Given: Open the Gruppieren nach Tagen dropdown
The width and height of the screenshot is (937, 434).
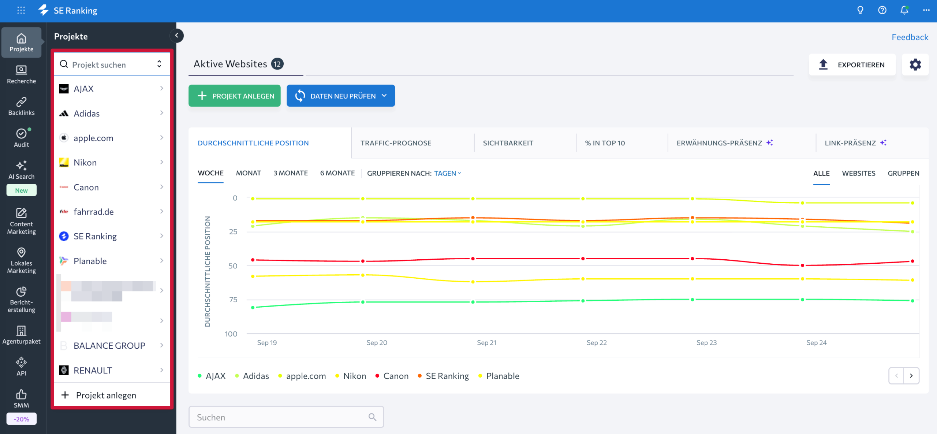Looking at the screenshot, I should 447,173.
